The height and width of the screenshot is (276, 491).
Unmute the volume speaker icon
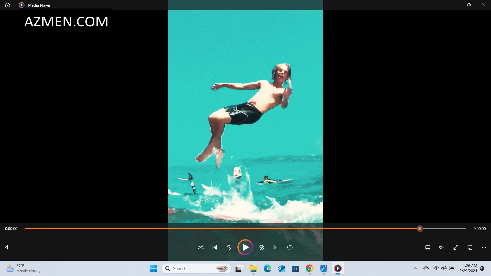(x=442, y=247)
